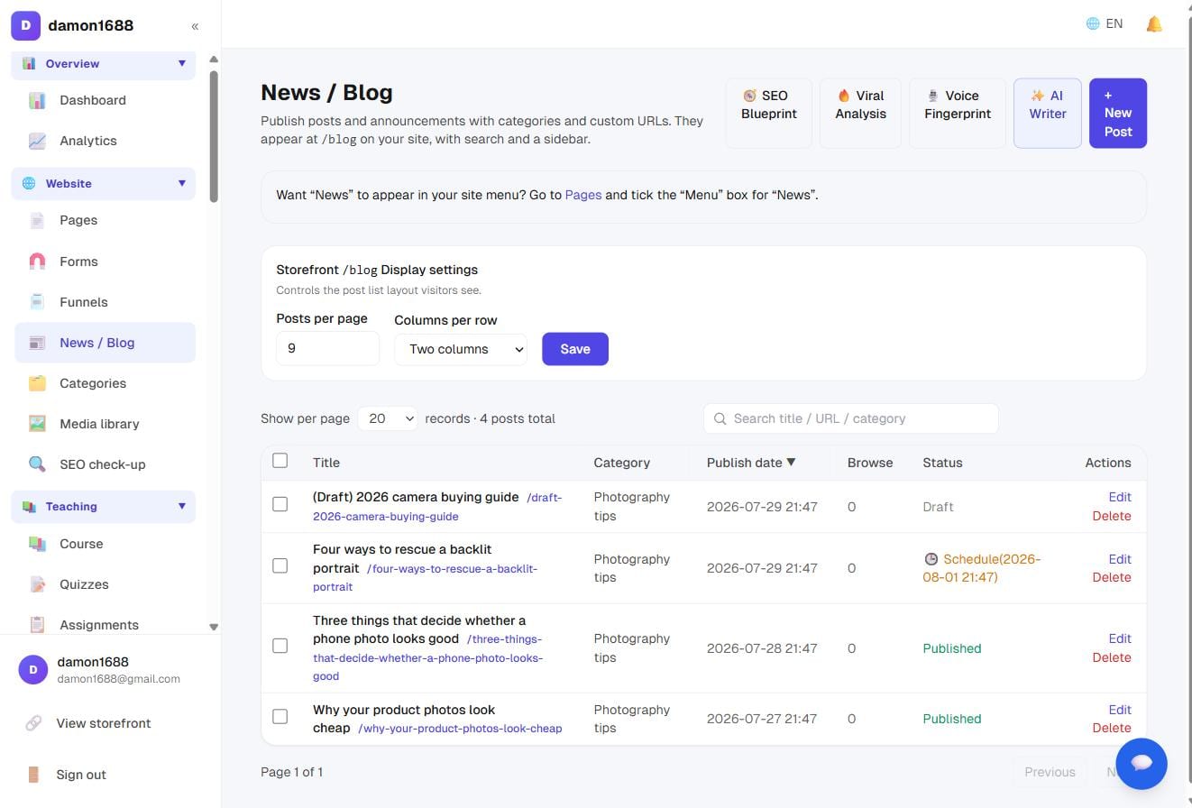The height and width of the screenshot is (808, 1192).
Task: Click the News / Blog newspaper icon
Action: 37,343
